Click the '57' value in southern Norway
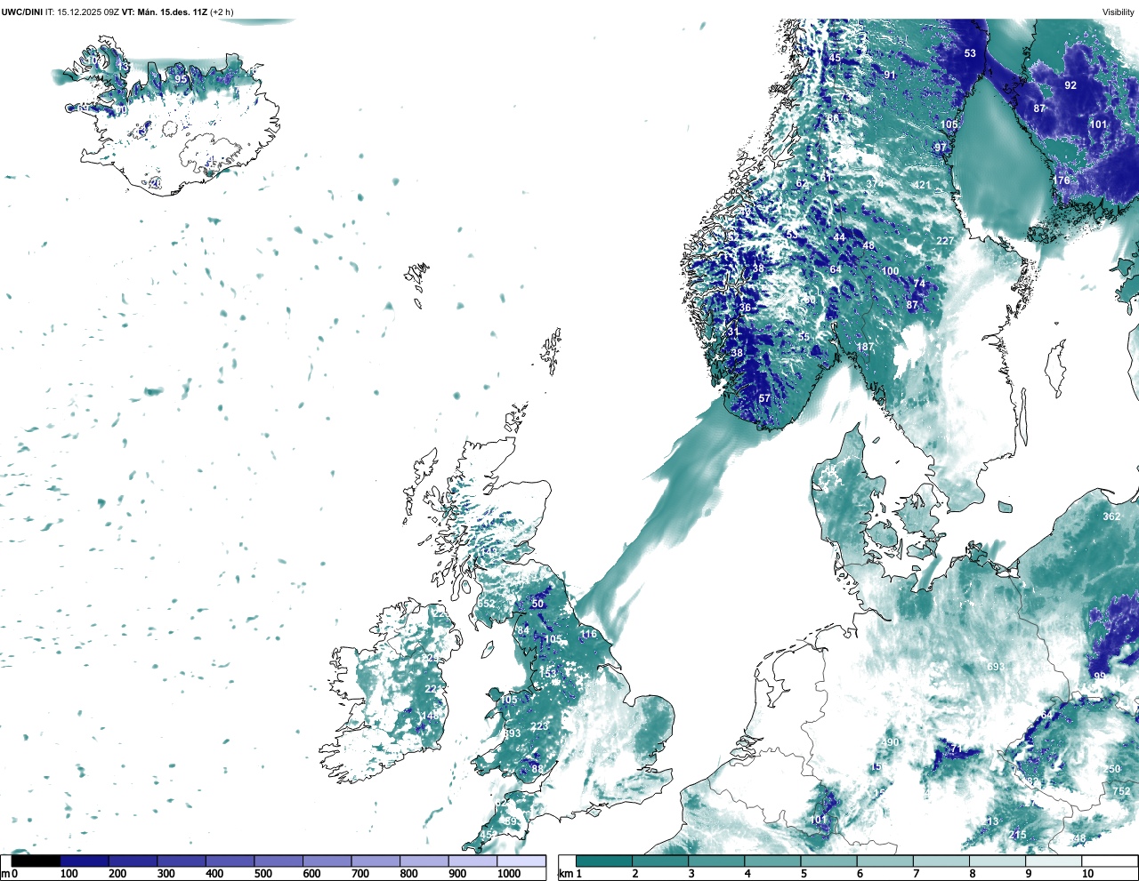 pyautogui.click(x=764, y=399)
